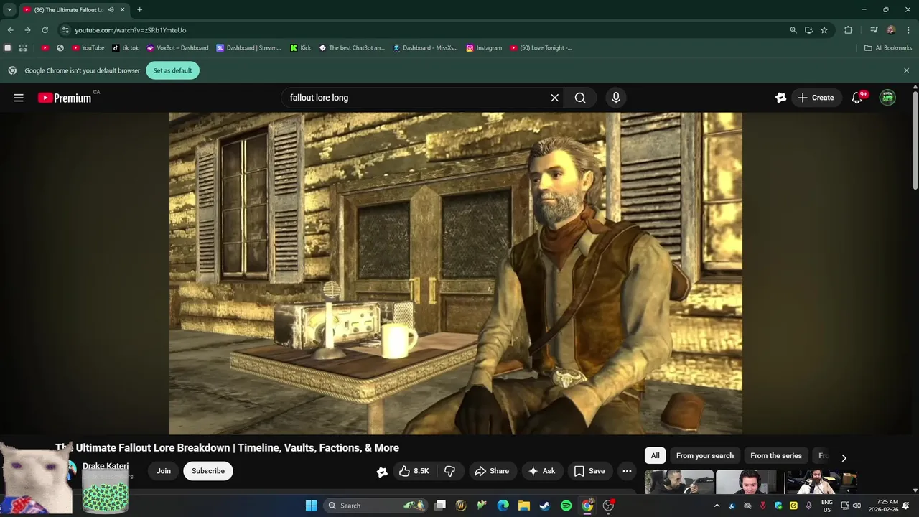This screenshot has width=919, height=517.
Task: Open All Bookmarks folder
Action: click(x=888, y=48)
